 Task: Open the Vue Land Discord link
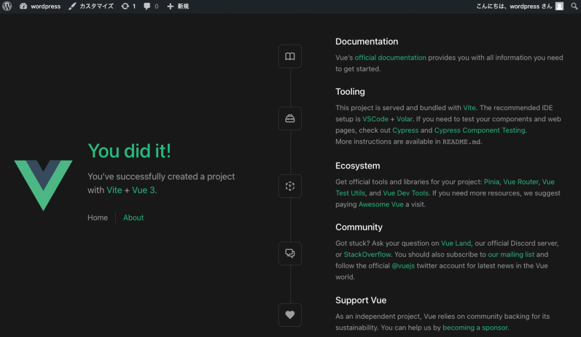pyautogui.click(x=456, y=243)
